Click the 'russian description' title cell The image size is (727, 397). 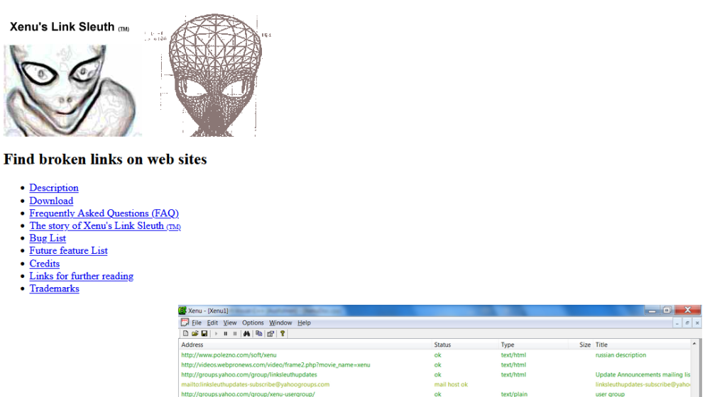tap(621, 355)
